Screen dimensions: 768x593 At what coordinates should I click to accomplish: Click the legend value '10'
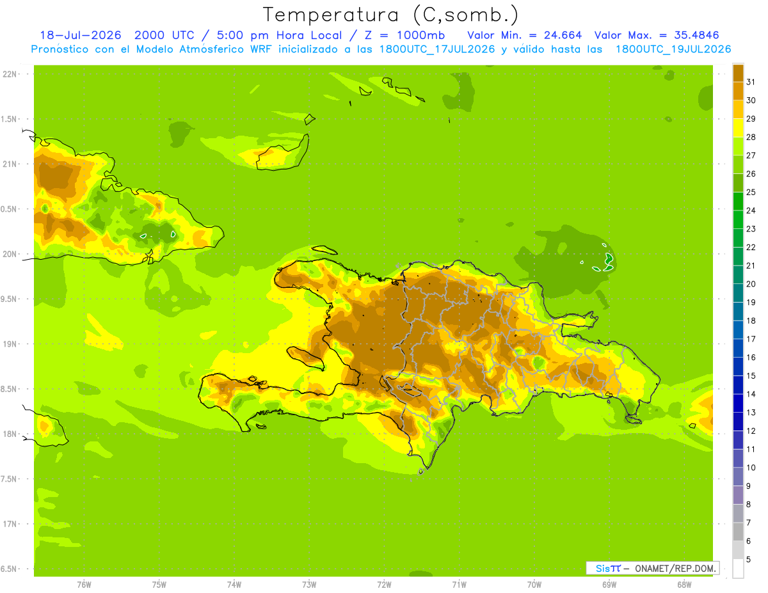pos(751,468)
